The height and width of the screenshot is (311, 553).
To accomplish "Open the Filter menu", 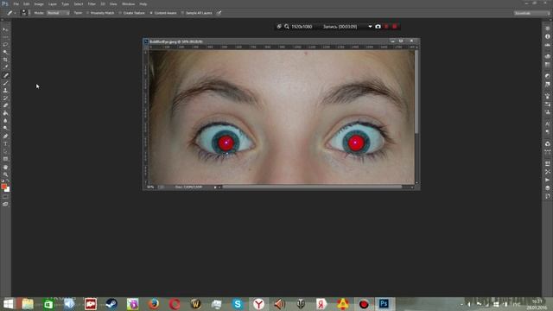I will [92, 3].
